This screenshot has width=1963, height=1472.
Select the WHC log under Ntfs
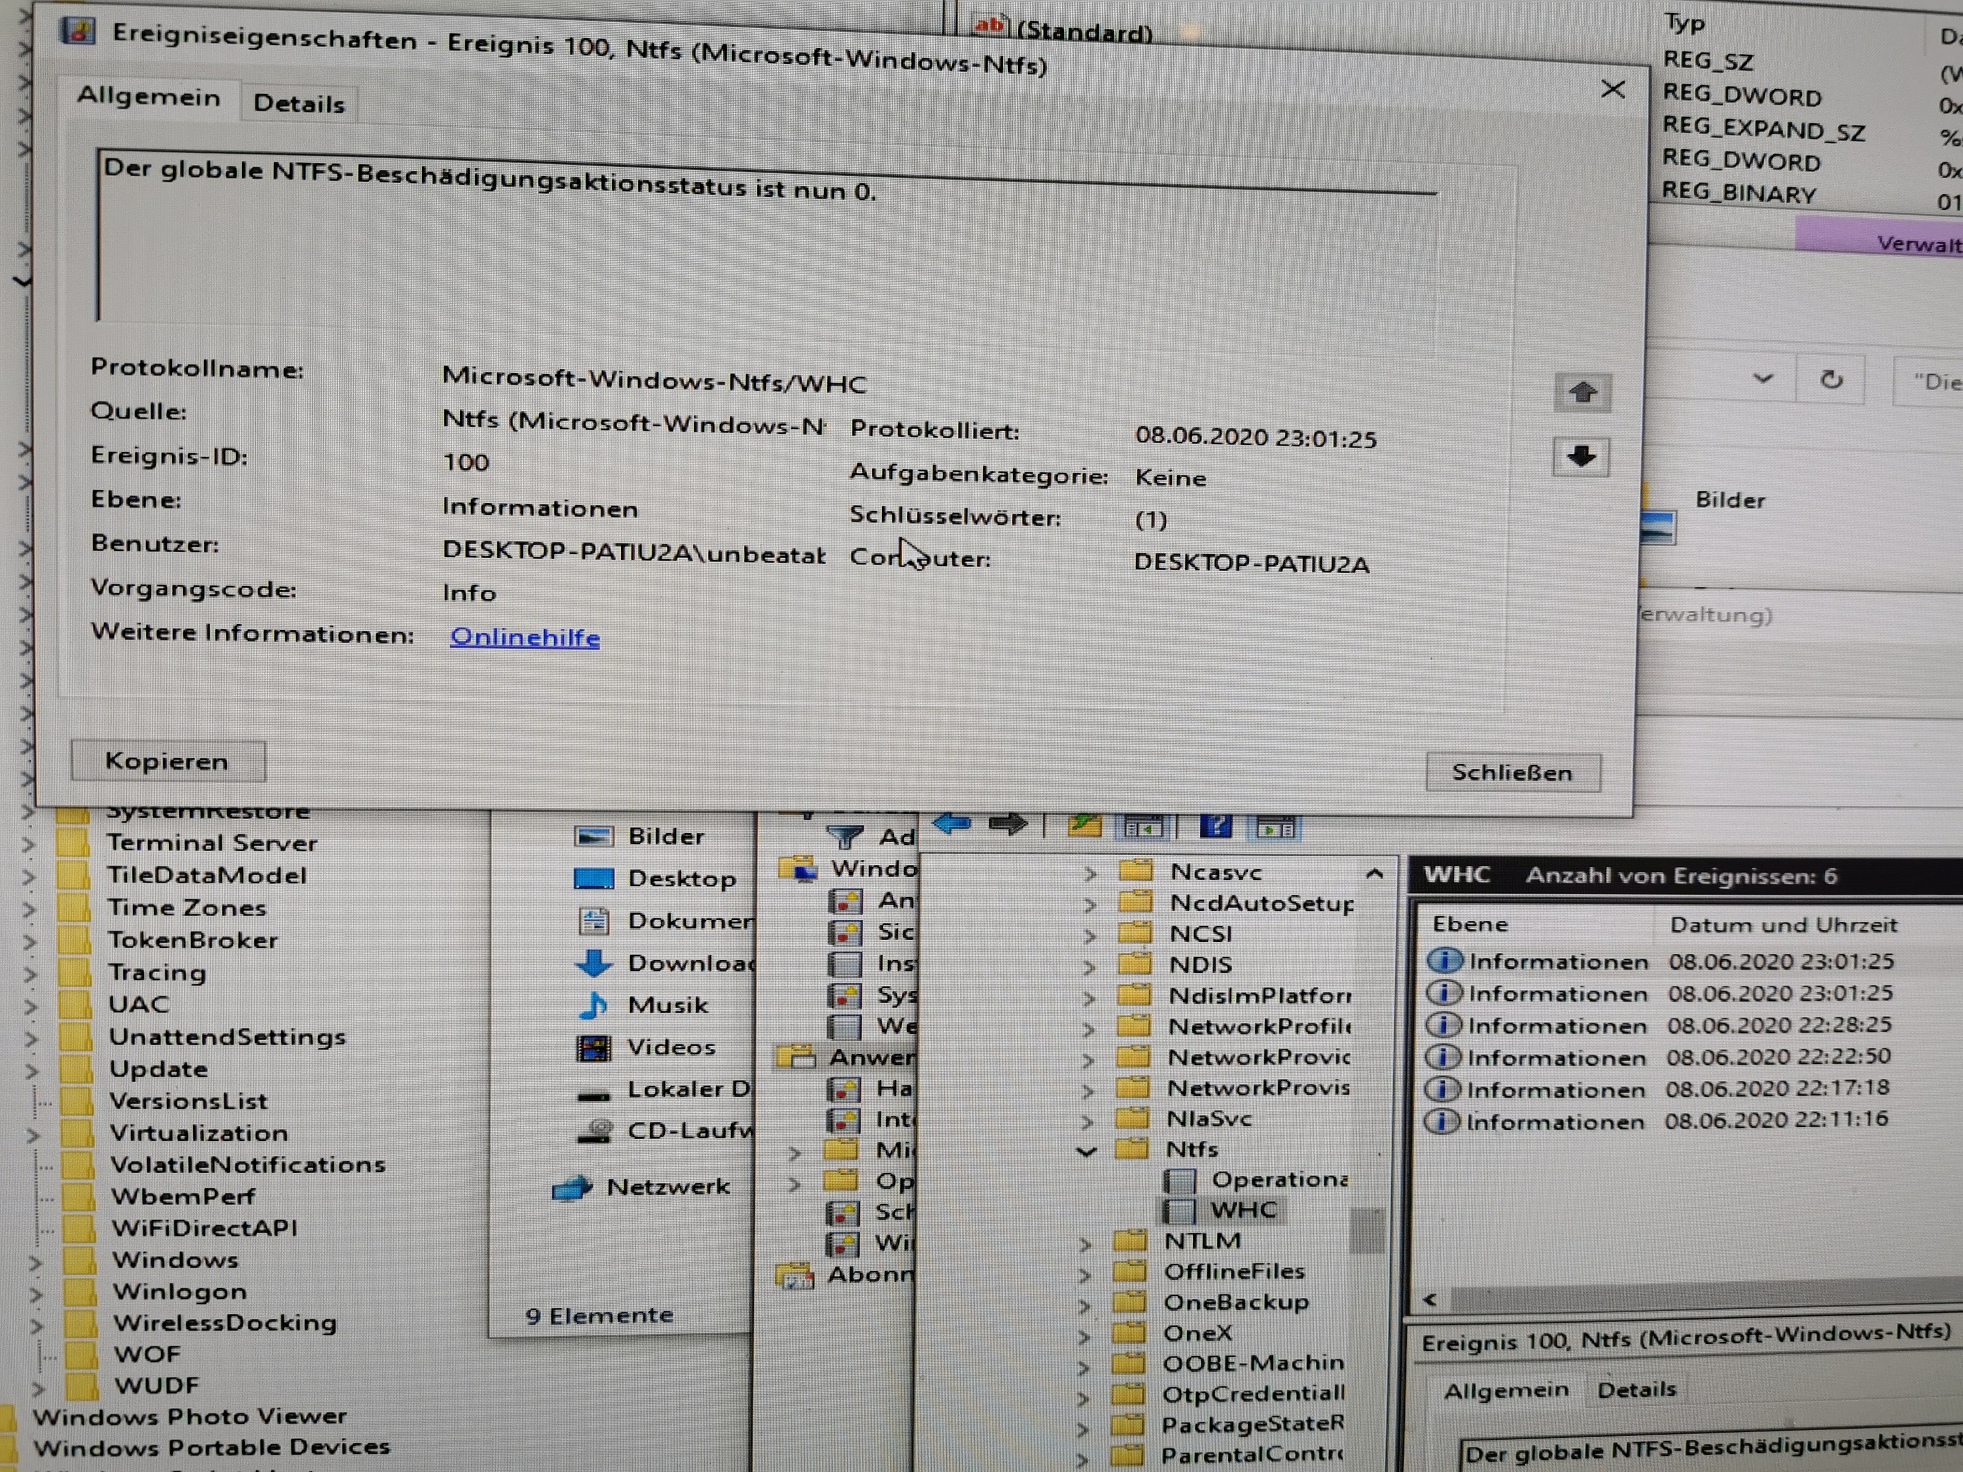point(1224,1210)
